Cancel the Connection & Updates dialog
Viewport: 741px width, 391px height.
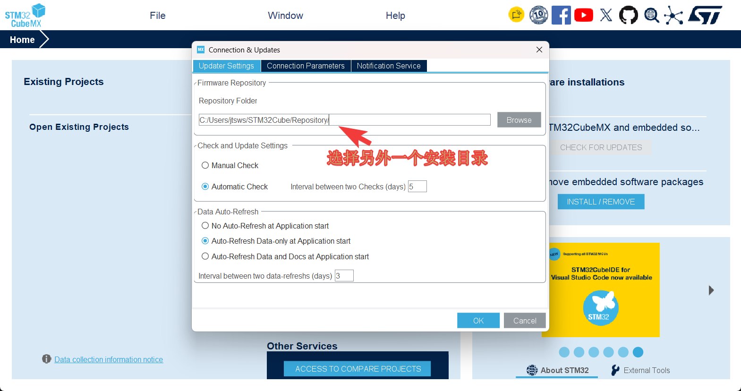pyautogui.click(x=525, y=321)
